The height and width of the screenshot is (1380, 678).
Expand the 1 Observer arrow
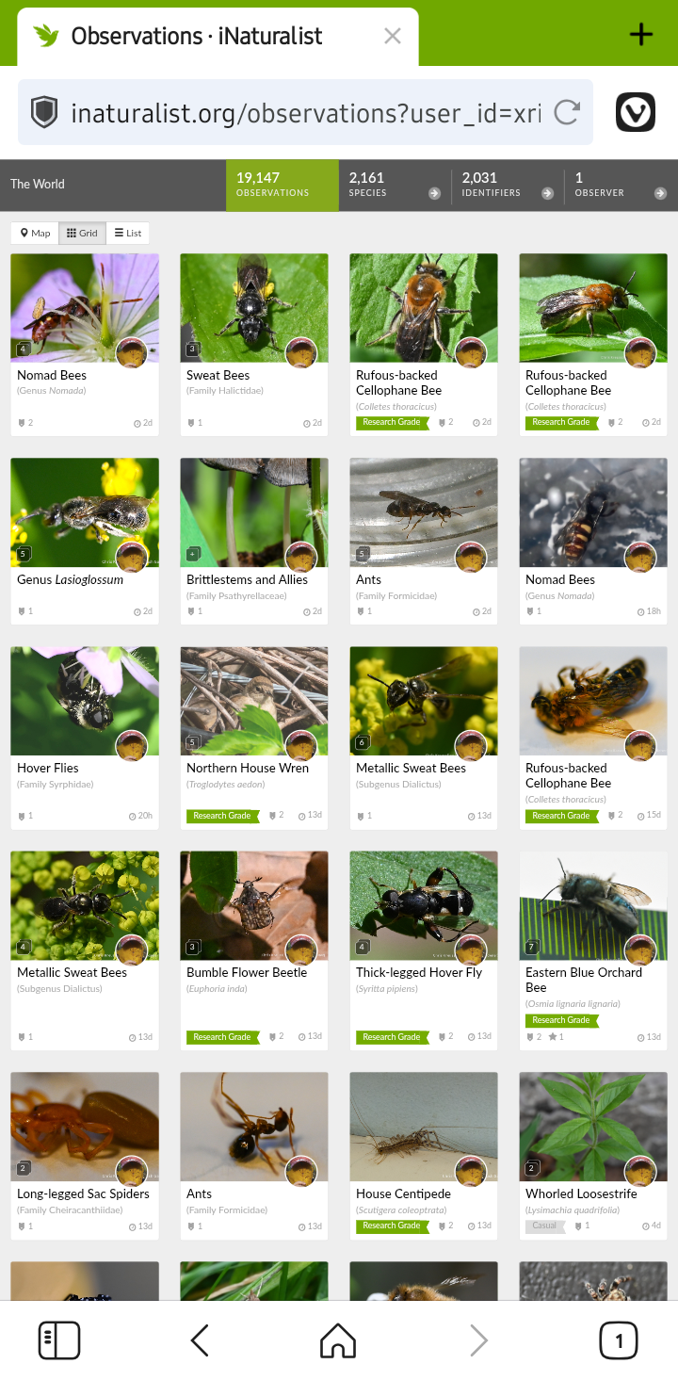[x=660, y=193]
